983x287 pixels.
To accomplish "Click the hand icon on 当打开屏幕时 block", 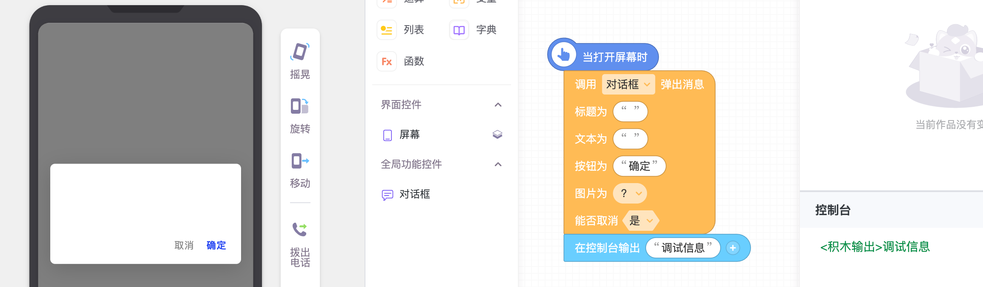I will [x=563, y=55].
